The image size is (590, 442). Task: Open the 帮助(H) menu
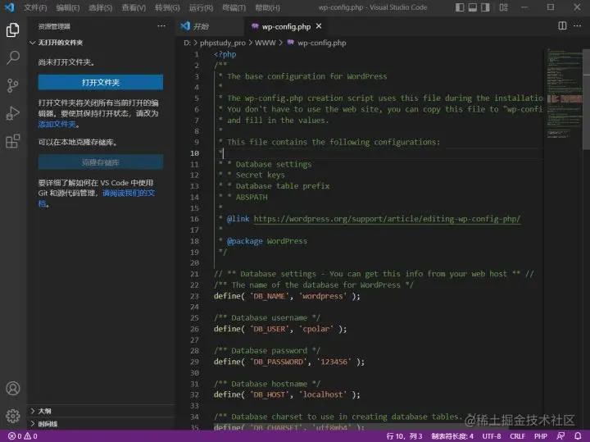pyautogui.click(x=267, y=7)
